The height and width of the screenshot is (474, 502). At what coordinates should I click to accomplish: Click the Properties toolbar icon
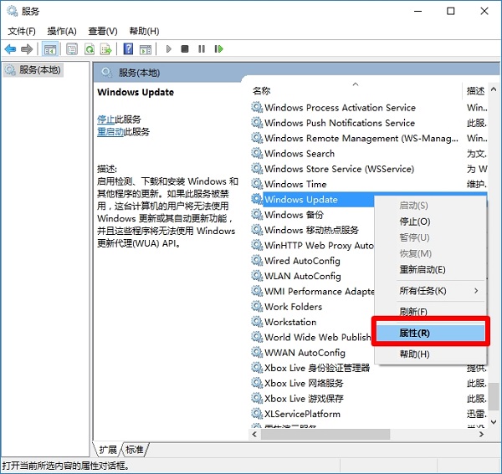(72, 49)
